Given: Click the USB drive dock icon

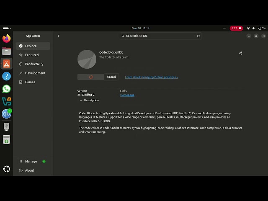Looking at the screenshot, I should pos(7,127).
